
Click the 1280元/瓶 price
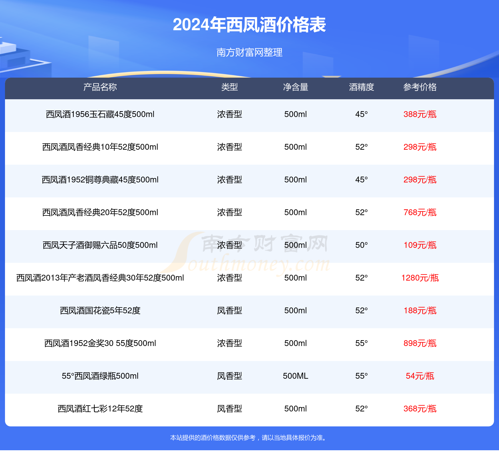(420, 278)
